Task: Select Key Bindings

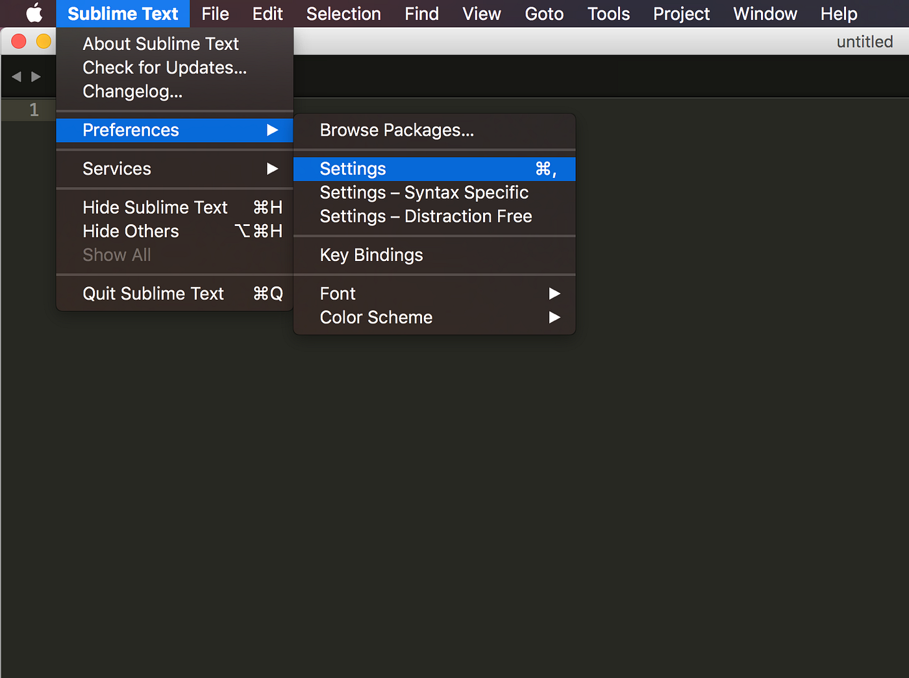Action: 371,255
